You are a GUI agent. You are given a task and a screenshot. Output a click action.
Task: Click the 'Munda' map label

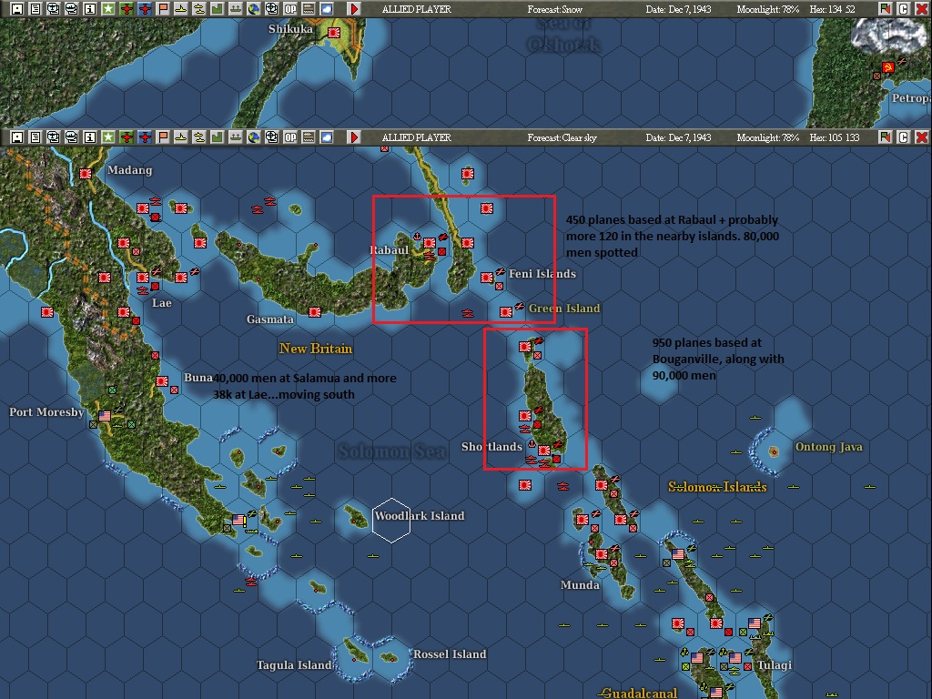580,585
